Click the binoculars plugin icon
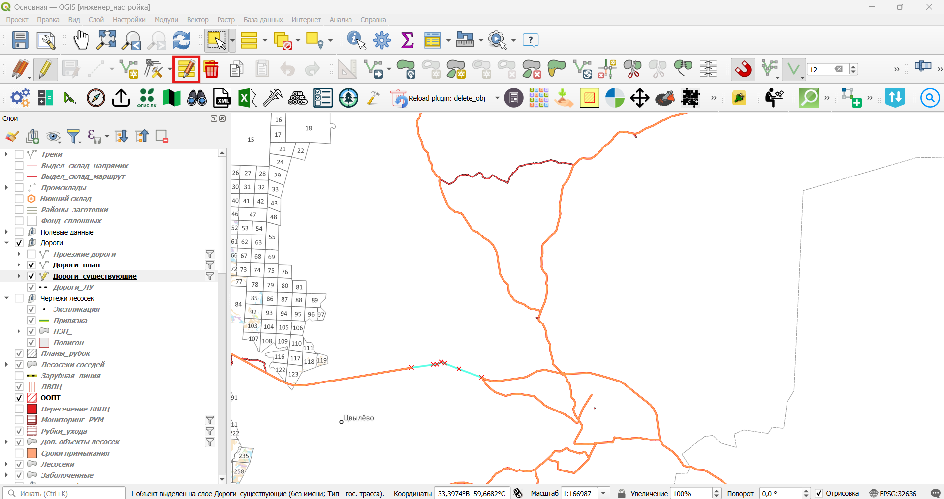Screen dimensions: 944x499 pyautogui.click(x=197, y=98)
